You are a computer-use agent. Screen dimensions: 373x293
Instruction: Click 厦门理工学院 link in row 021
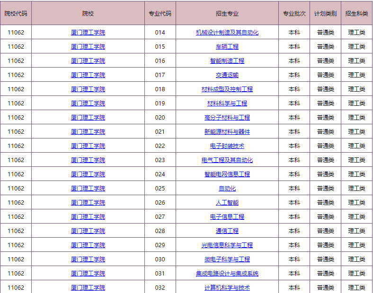click(x=88, y=132)
